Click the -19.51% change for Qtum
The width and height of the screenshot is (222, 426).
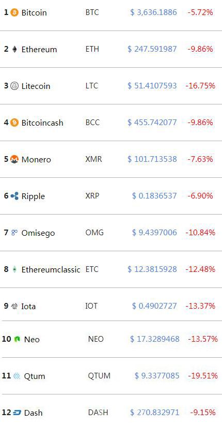(203, 376)
